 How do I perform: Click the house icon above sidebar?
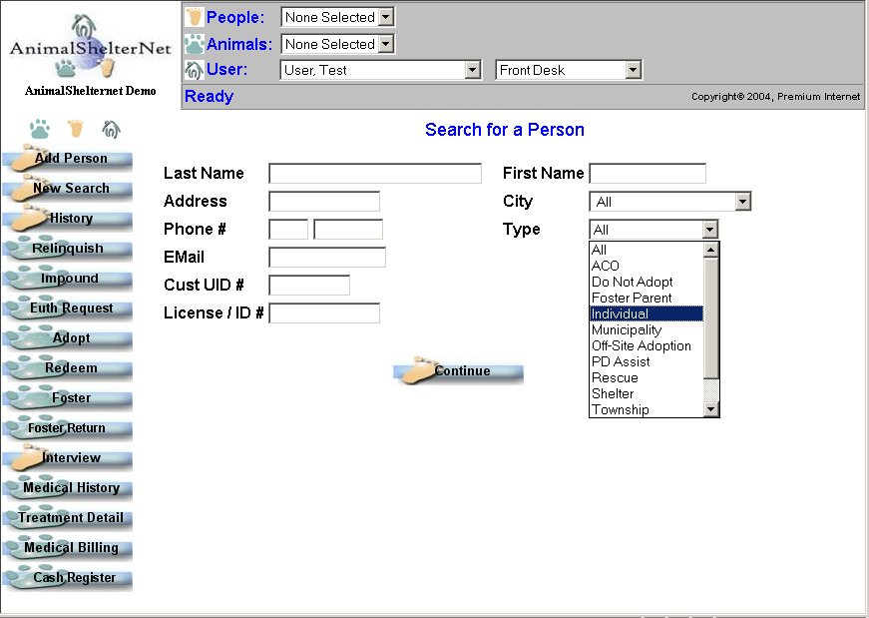point(111,129)
